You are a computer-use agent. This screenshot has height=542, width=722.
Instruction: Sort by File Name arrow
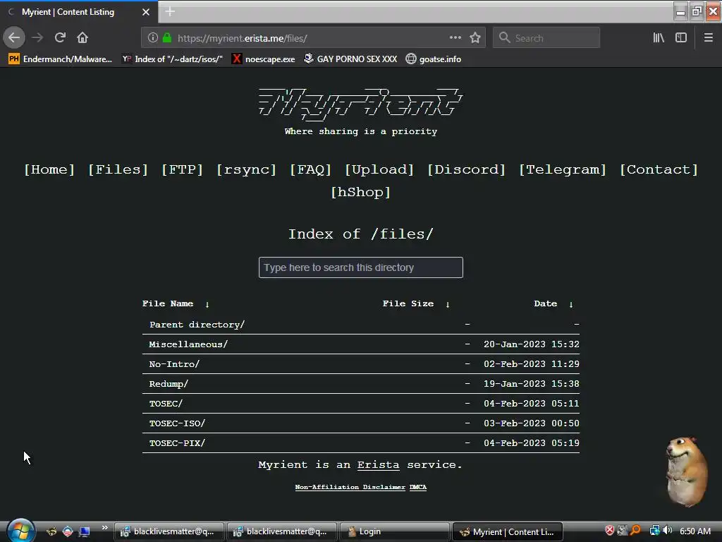coord(207,304)
